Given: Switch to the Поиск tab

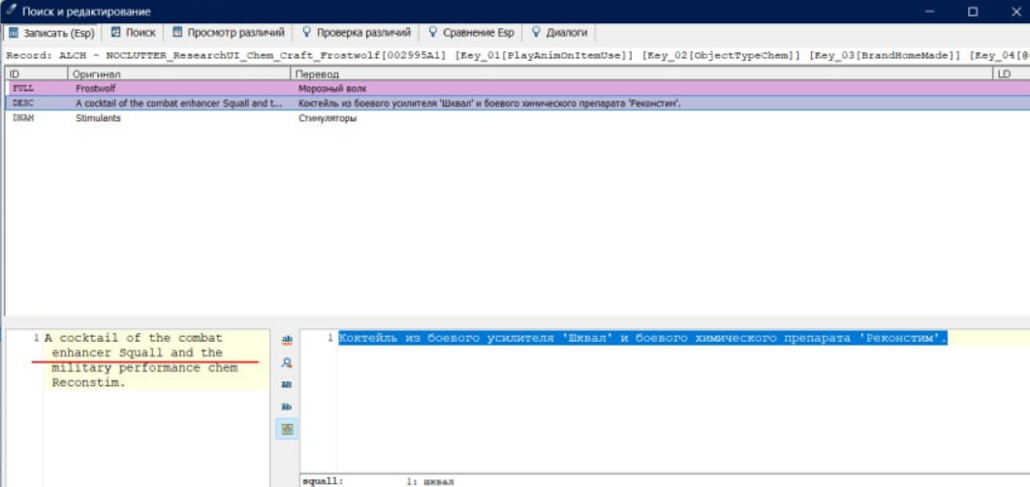Looking at the screenshot, I should pyautogui.click(x=134, y=33).
